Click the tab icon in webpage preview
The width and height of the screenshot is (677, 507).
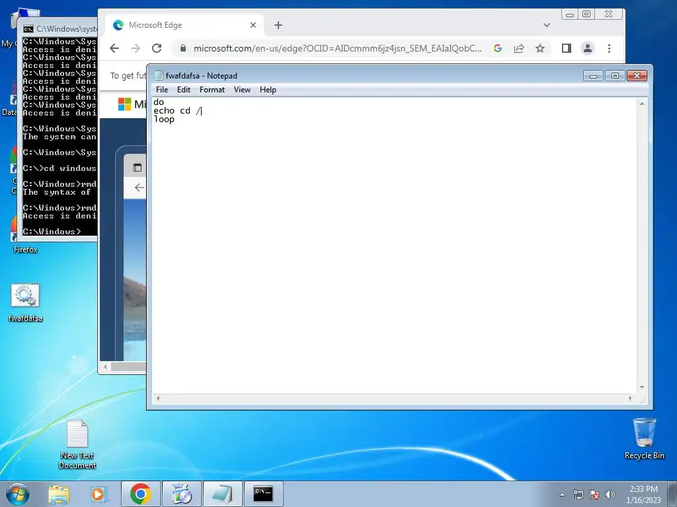click(x=138, y=168)
